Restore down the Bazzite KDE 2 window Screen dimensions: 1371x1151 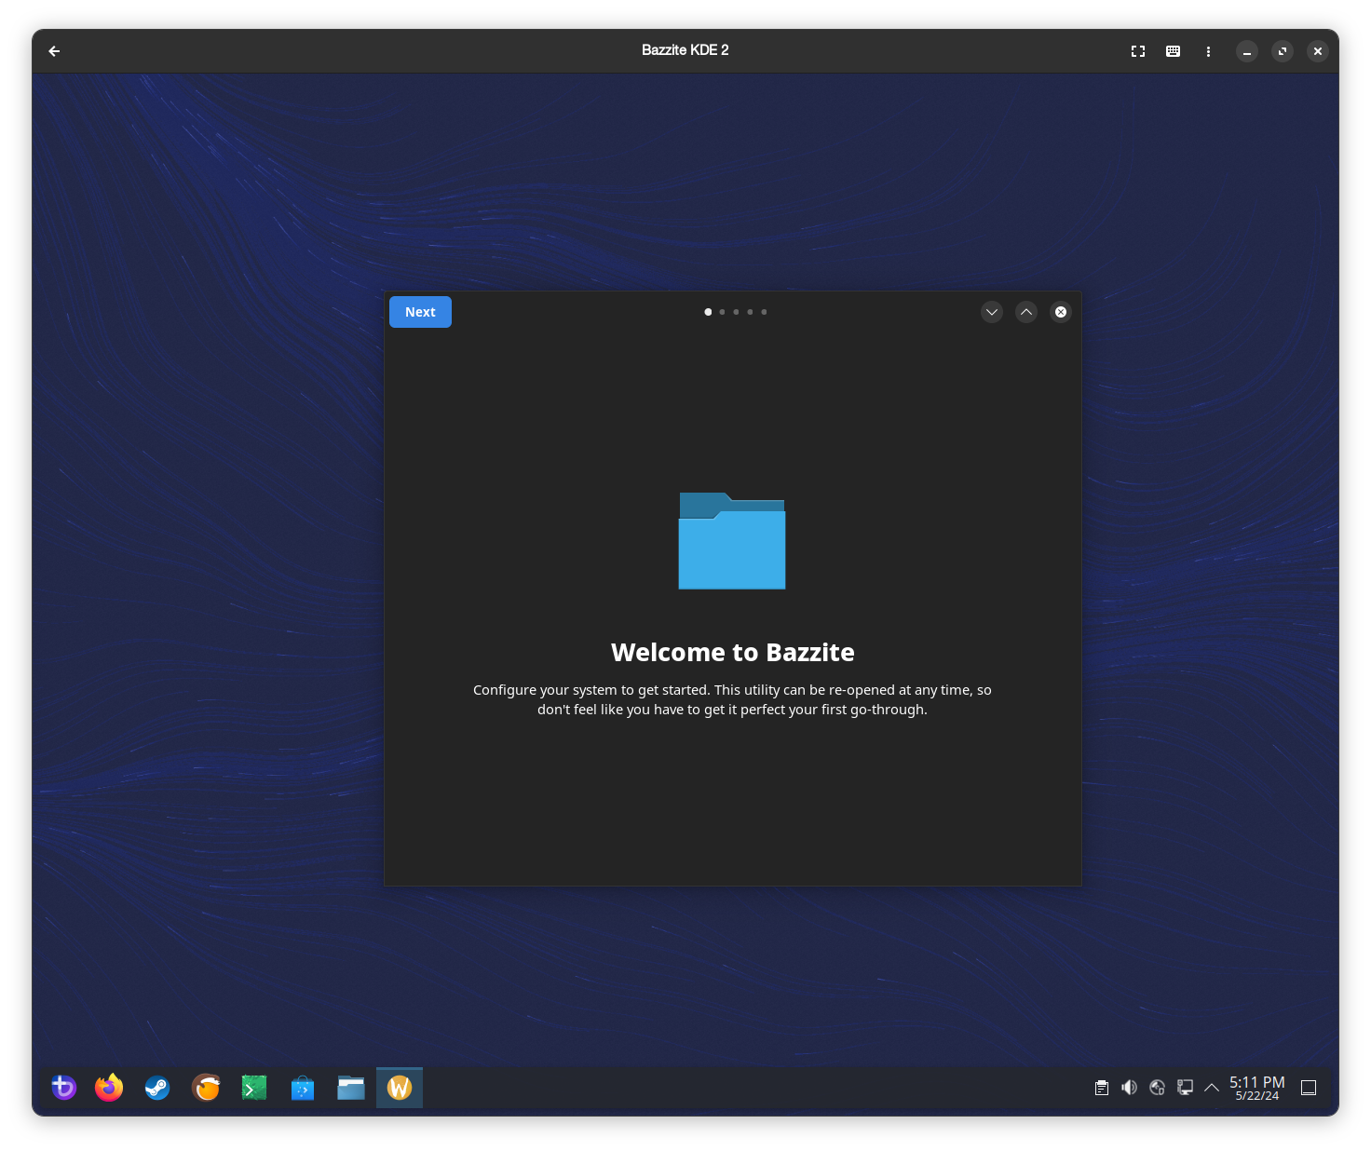[1283, 51]
